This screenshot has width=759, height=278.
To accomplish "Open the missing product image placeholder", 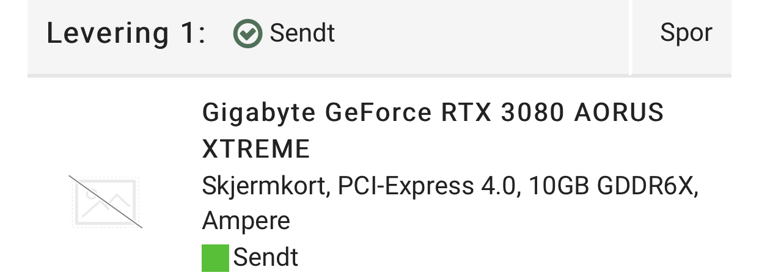I will click(106, 202).
